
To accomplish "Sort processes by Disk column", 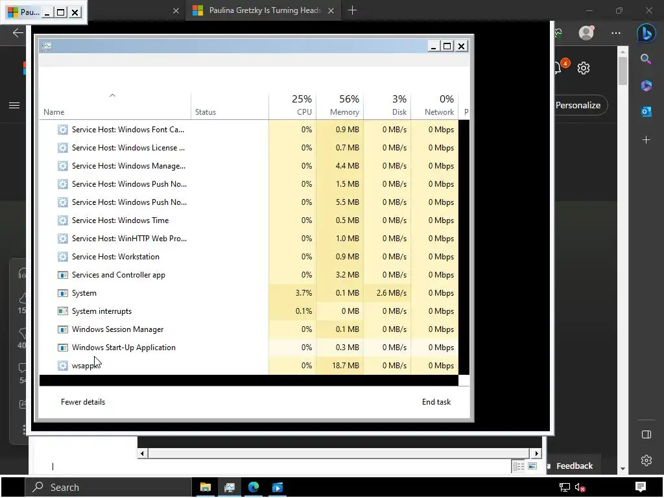I will [388, 106].
